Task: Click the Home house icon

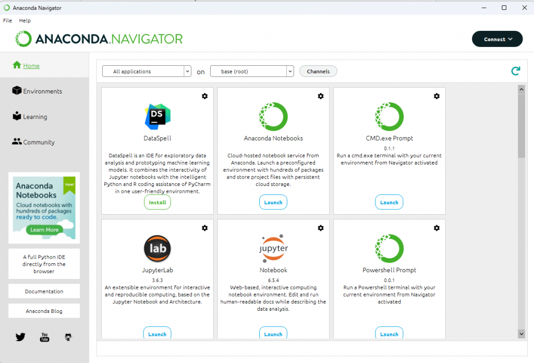Action: [x=17, y=65]
